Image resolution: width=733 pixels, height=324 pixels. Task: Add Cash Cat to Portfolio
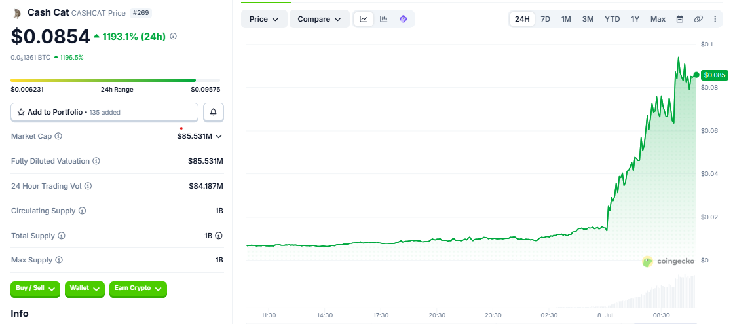tap(105, 112)
